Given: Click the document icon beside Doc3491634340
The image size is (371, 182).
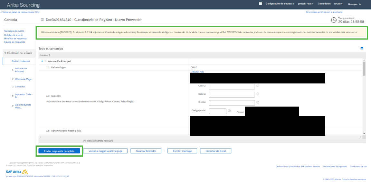Looking at the screenshot, I should pyautogui.click(x=43, y=20).
